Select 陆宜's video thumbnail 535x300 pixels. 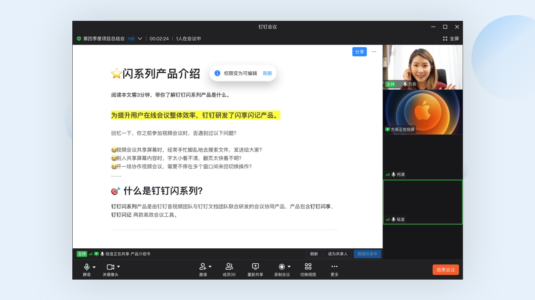coord(423,202)
